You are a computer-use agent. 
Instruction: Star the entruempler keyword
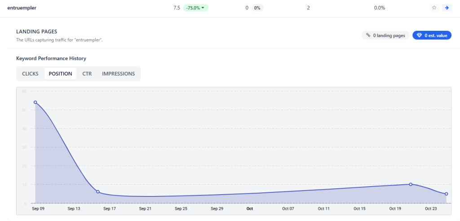[x=434, y=8]
